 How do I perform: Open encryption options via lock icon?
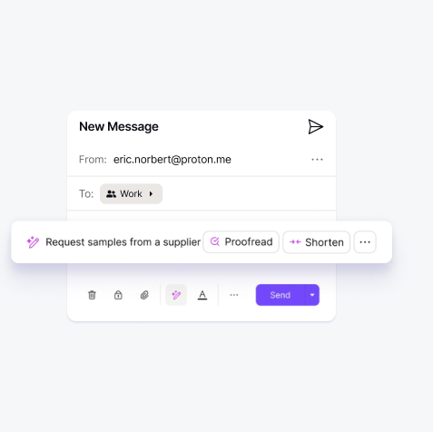coord(118,295)
